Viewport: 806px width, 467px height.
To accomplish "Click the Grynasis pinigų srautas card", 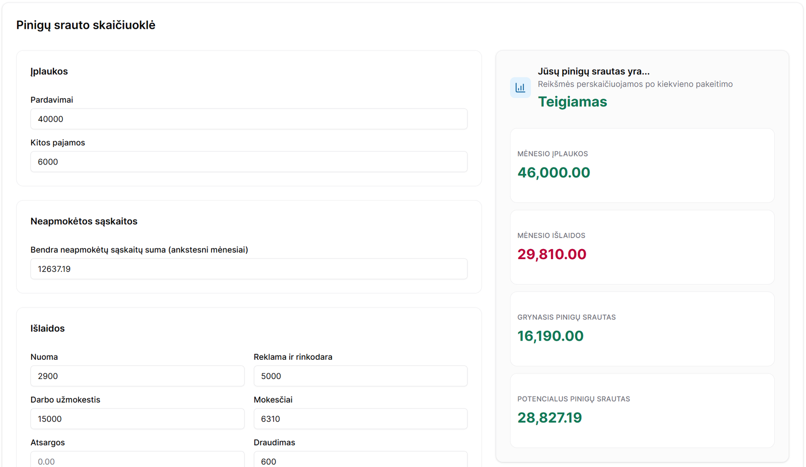I will coord(642,329).
